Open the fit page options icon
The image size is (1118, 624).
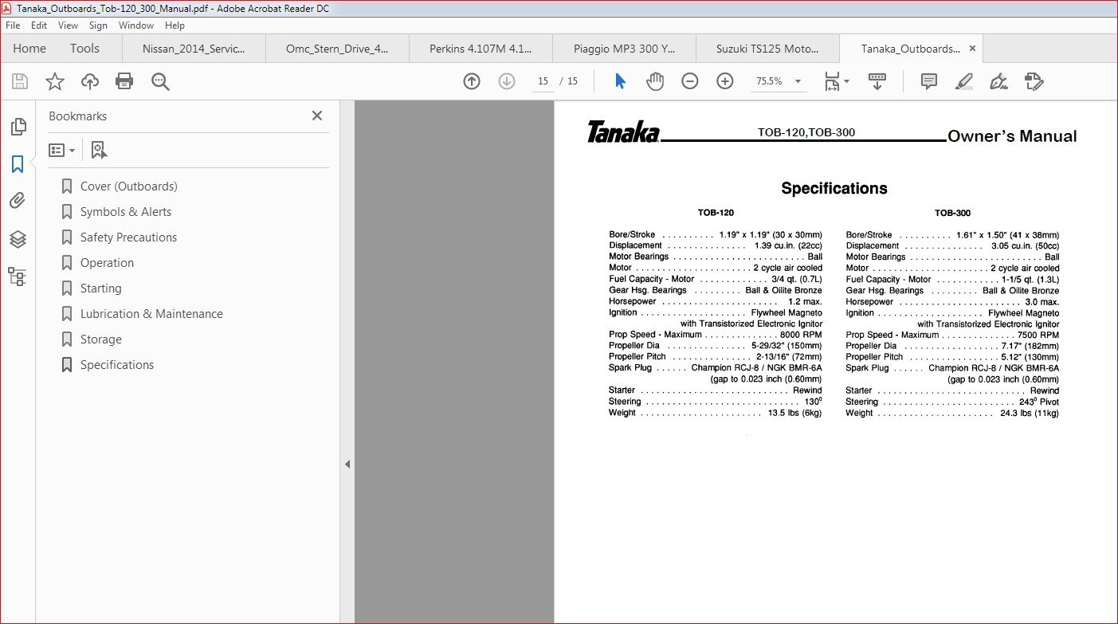pos(837,81)
